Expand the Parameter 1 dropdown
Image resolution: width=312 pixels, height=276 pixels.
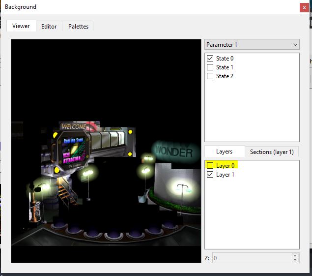coord(252,44)
